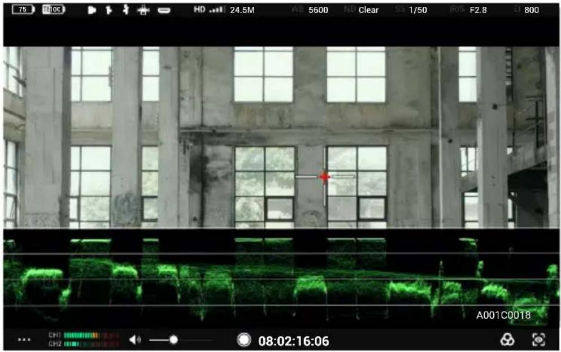Image resolution: width=561 pixels, height=352 pixels.
Task: Open the color scopes assist icon
Action: click(x=507, y=340)
